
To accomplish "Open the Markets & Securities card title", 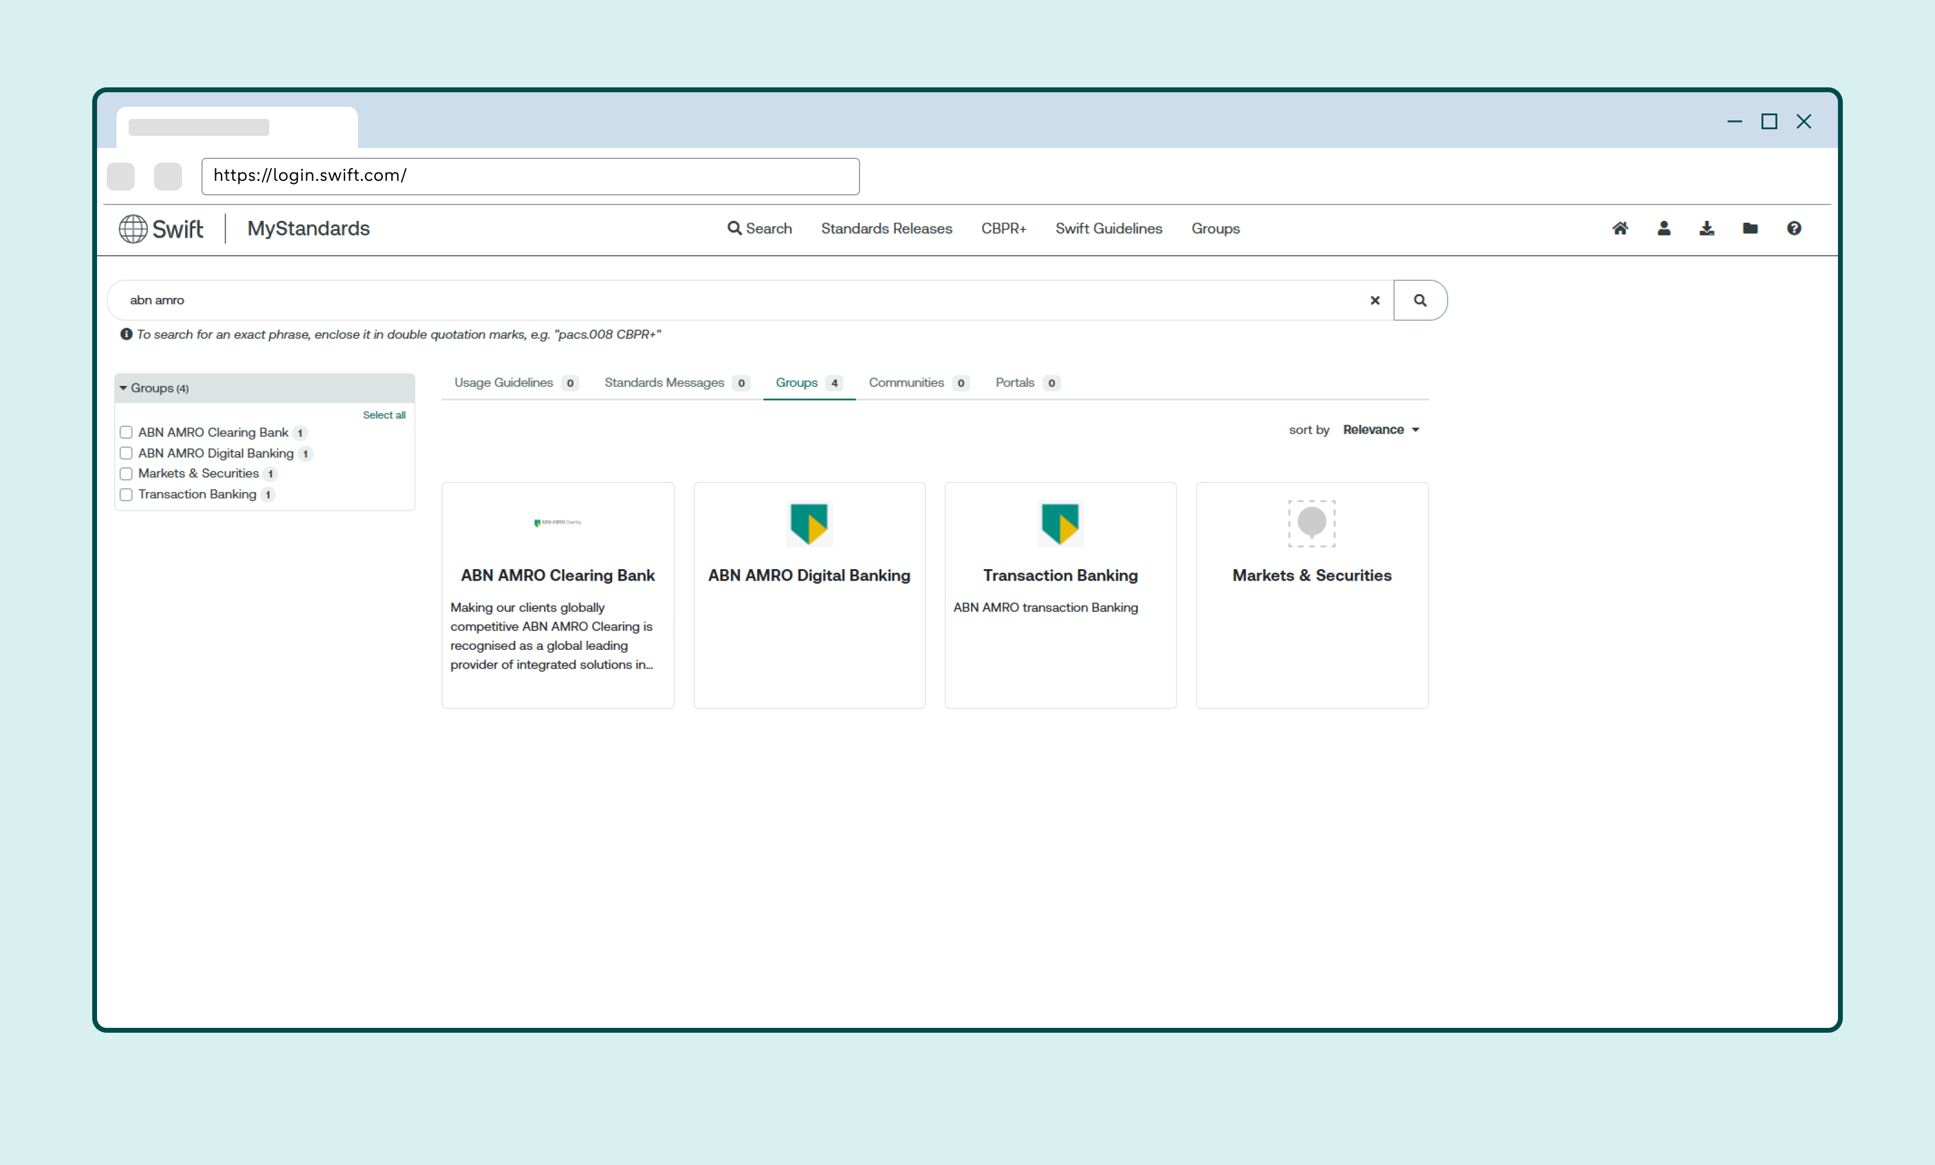I will (x=1311, y=575).
